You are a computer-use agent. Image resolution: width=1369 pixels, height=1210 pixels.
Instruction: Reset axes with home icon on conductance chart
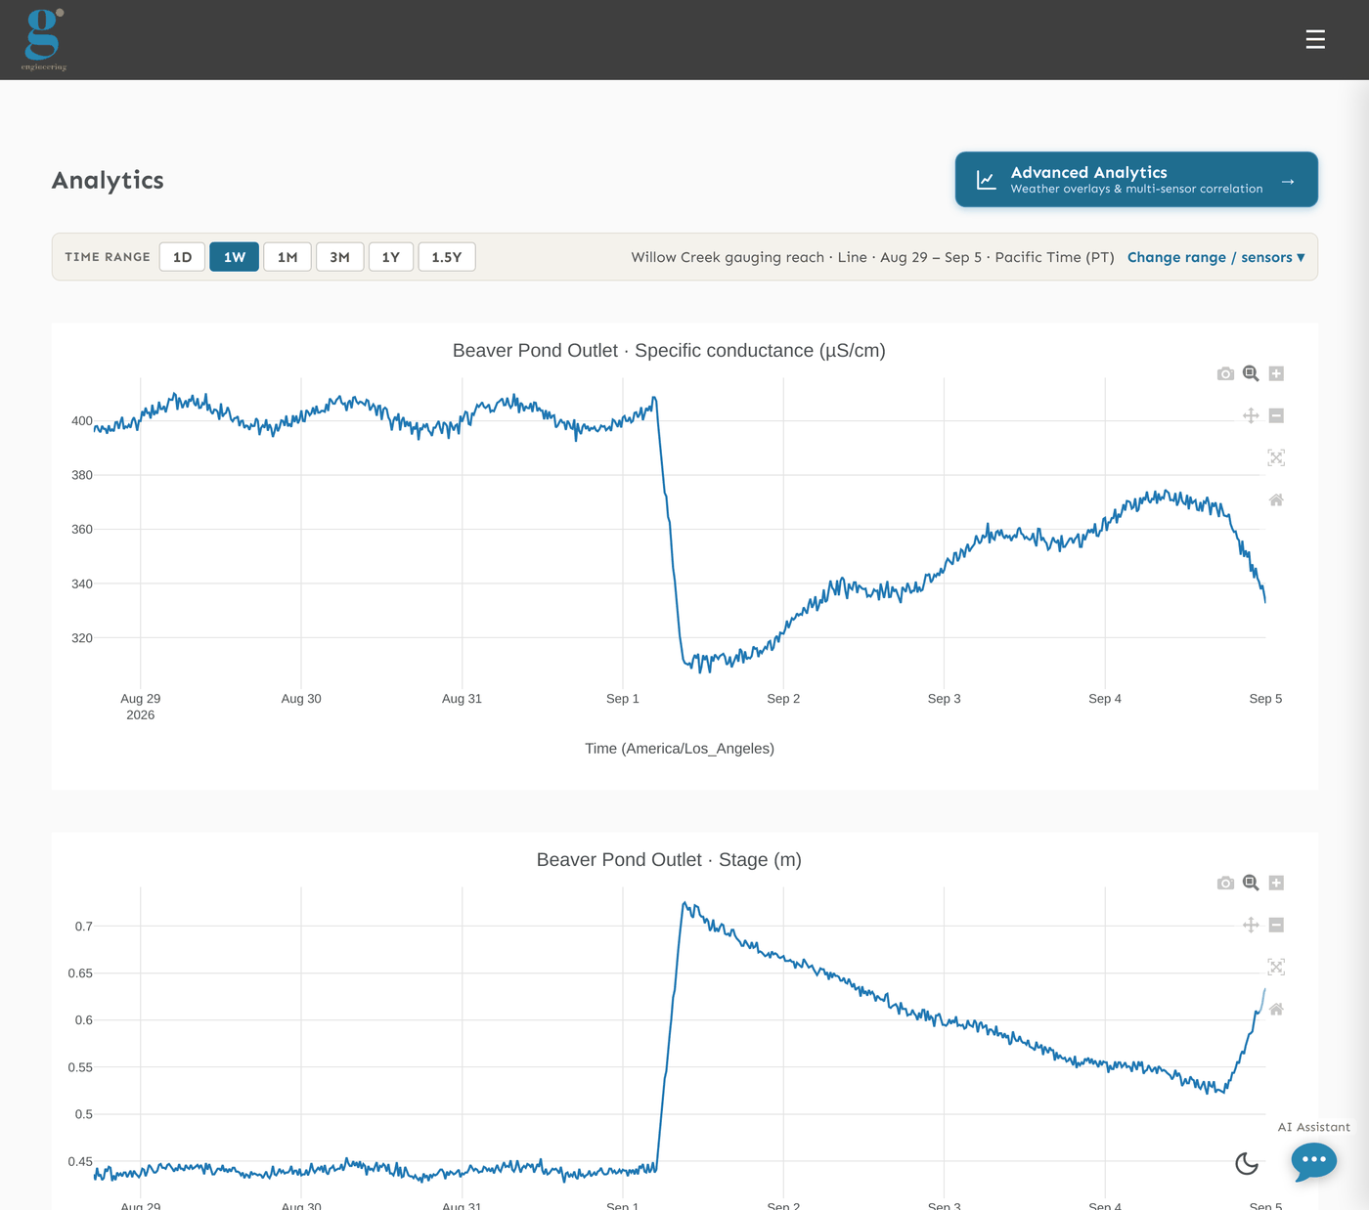coord(1276,499)
